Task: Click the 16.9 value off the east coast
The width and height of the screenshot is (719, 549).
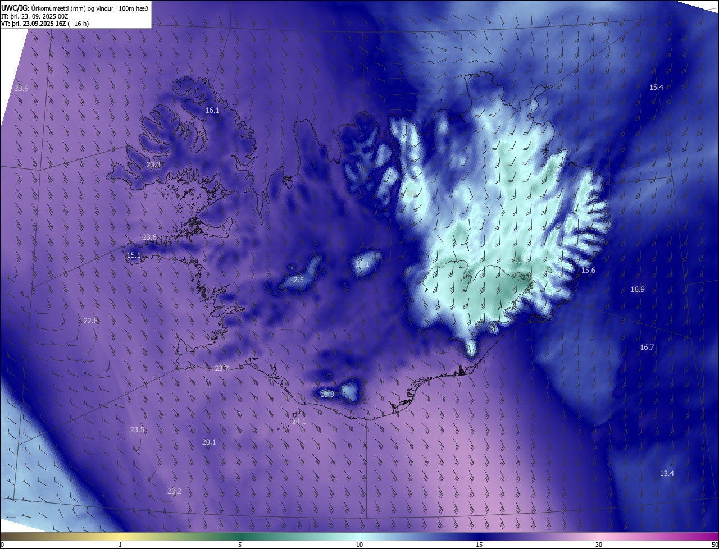Action: (638, 289)
